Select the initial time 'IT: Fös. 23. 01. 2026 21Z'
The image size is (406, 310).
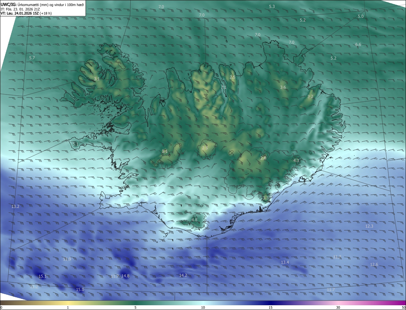tap(20, 9)
